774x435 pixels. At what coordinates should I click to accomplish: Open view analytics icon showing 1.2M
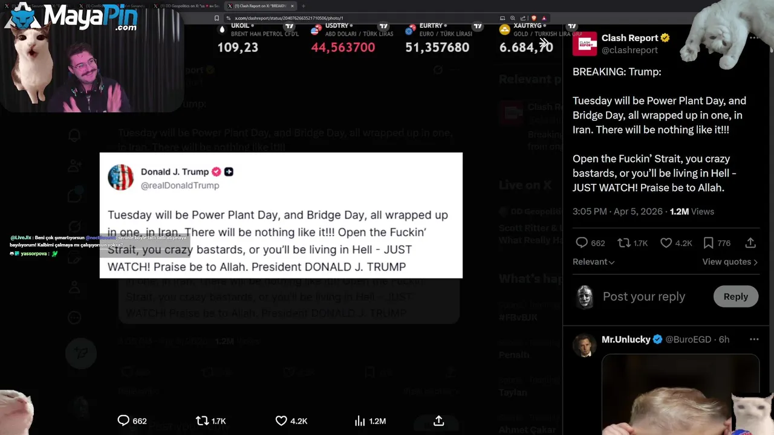click(360, 420)
